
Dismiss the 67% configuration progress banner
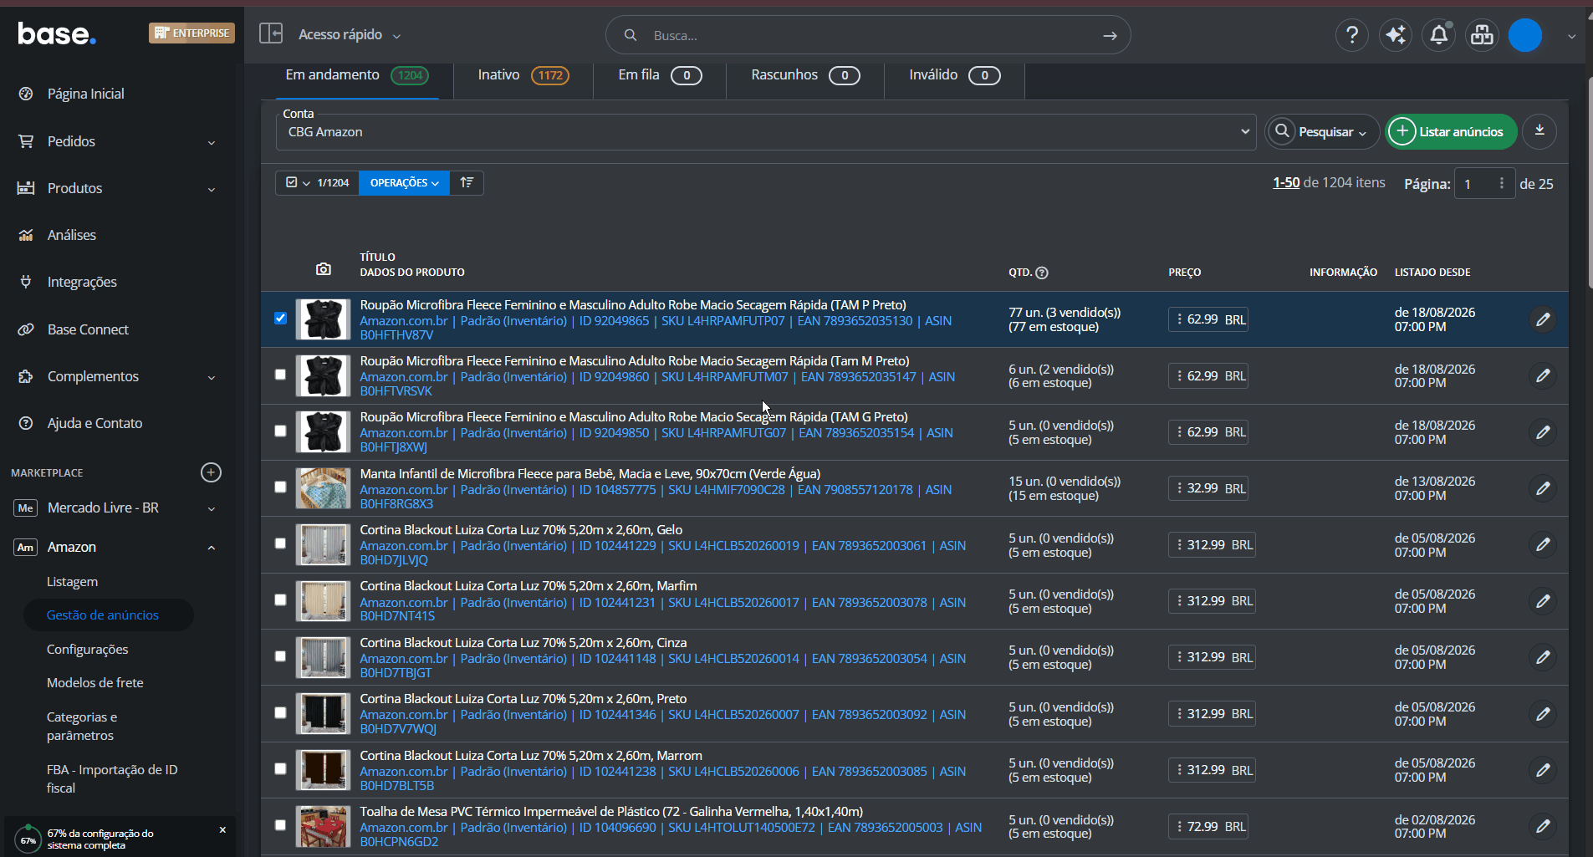(x=222, y=830)
